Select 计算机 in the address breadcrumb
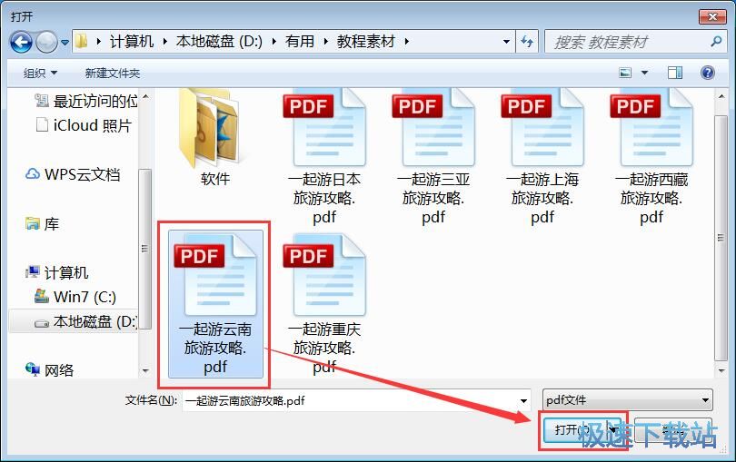Viewport: 736px width, 462px height. [132, 41]
